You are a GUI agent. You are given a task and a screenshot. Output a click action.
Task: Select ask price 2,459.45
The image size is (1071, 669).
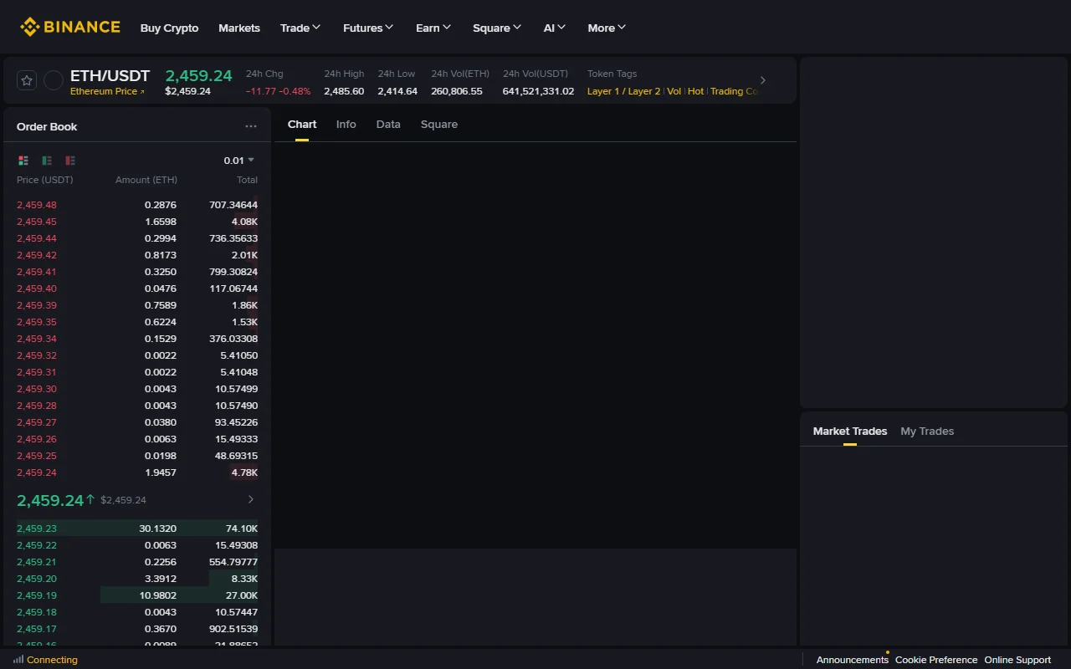(x=37, y=222)
